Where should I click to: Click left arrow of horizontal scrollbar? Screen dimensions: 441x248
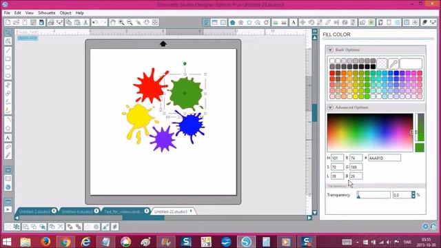(17, 218)
